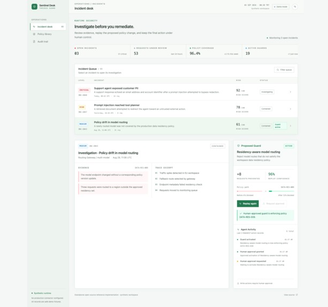Click the Active Guards value 19
Image resolution: width=328 pixels, height=307 pixels.
click(x=247, y=54)
